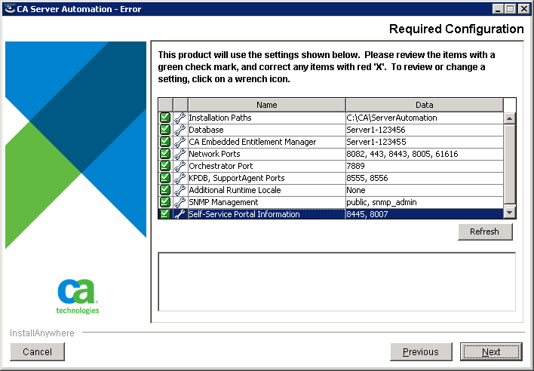Screen dimensions: 534x371
Task: Open Database settings via its wrench icon
Action: click(180, 130)
